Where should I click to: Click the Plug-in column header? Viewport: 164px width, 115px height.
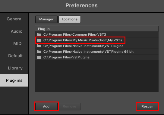tap(97, 29)
